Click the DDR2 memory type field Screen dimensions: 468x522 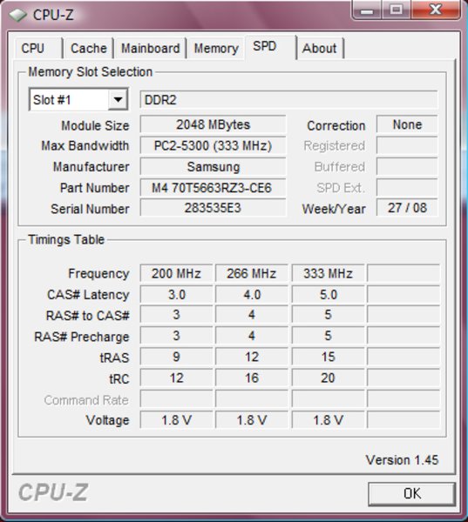point(288,100)
